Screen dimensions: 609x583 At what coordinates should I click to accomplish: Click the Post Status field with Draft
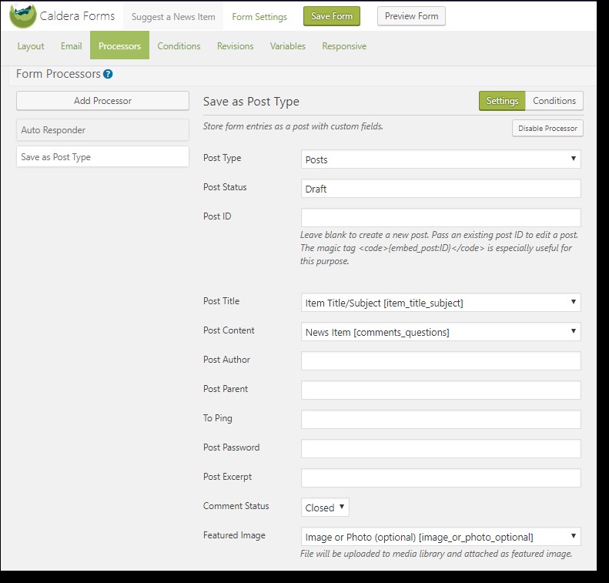(441, 189)
